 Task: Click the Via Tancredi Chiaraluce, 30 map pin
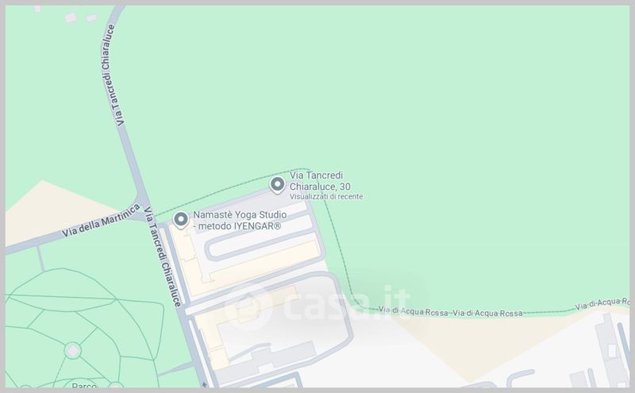point(277,185)
